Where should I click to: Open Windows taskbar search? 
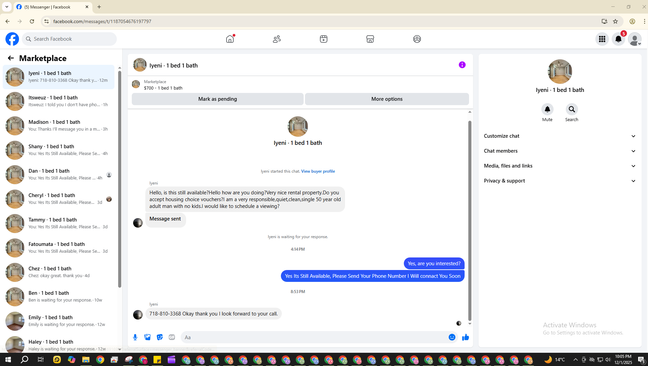coord(24,360)
